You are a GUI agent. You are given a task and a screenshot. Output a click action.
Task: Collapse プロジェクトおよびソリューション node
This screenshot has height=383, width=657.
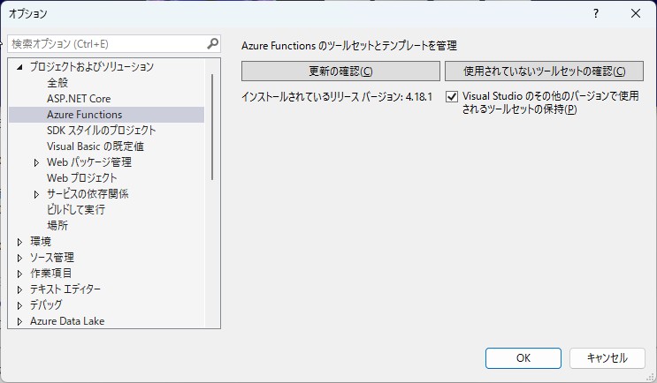coord(19,67)
